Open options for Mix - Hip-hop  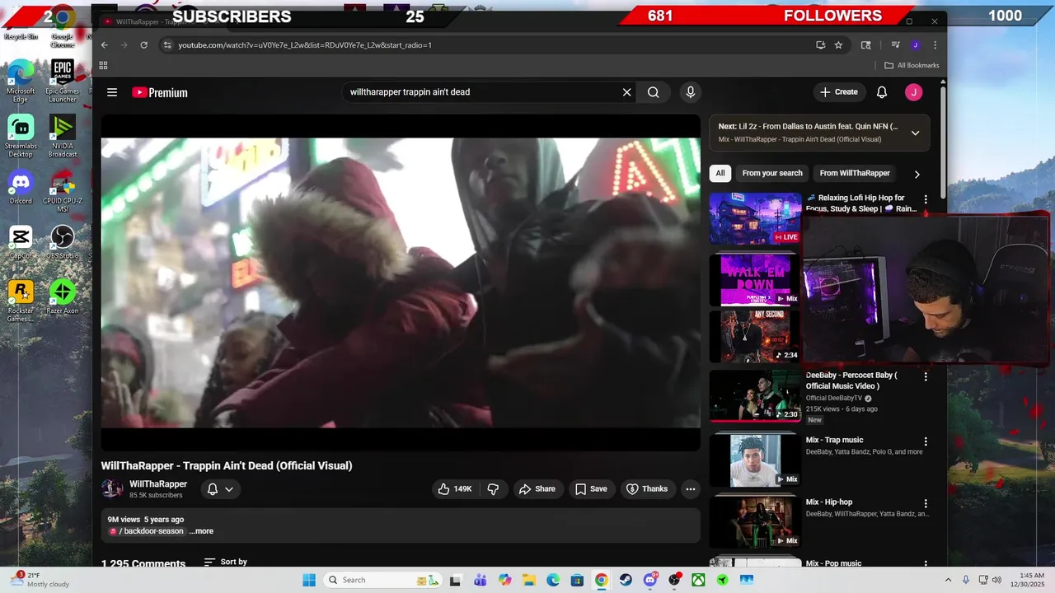(926, 503)
